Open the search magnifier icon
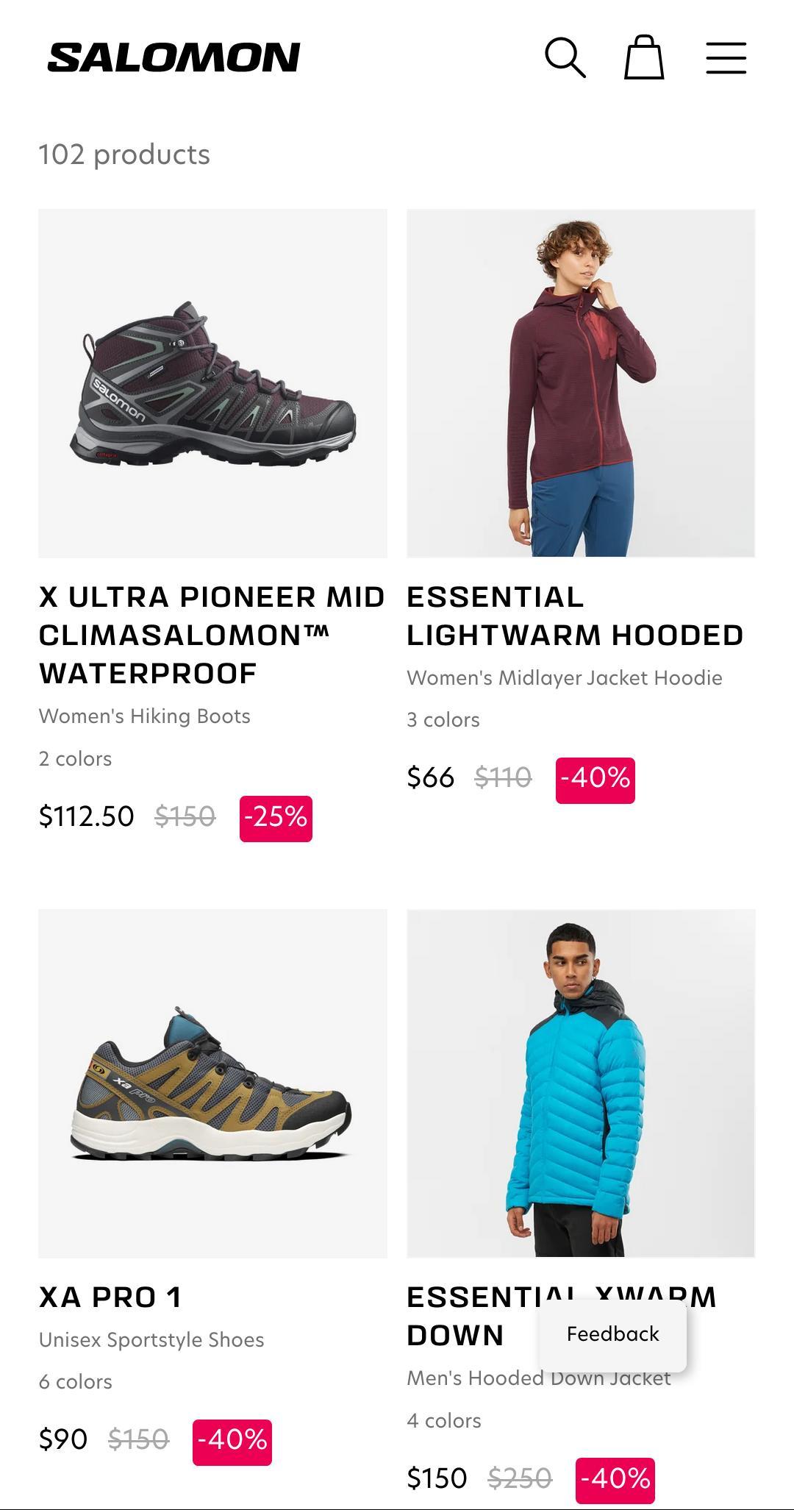The width and height of the screenshot is (794, 1510). (x=565, y=57)
